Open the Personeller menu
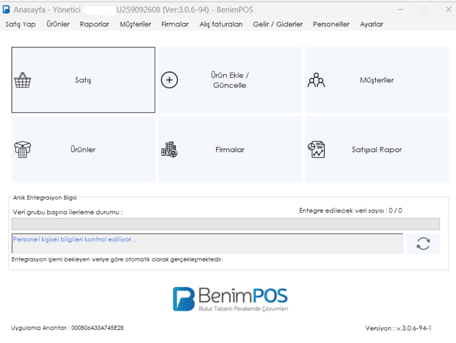 (331, 24)
